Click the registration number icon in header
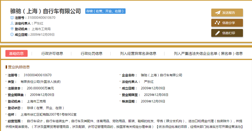The image size is (252, 131). click(x=12, y=18)
